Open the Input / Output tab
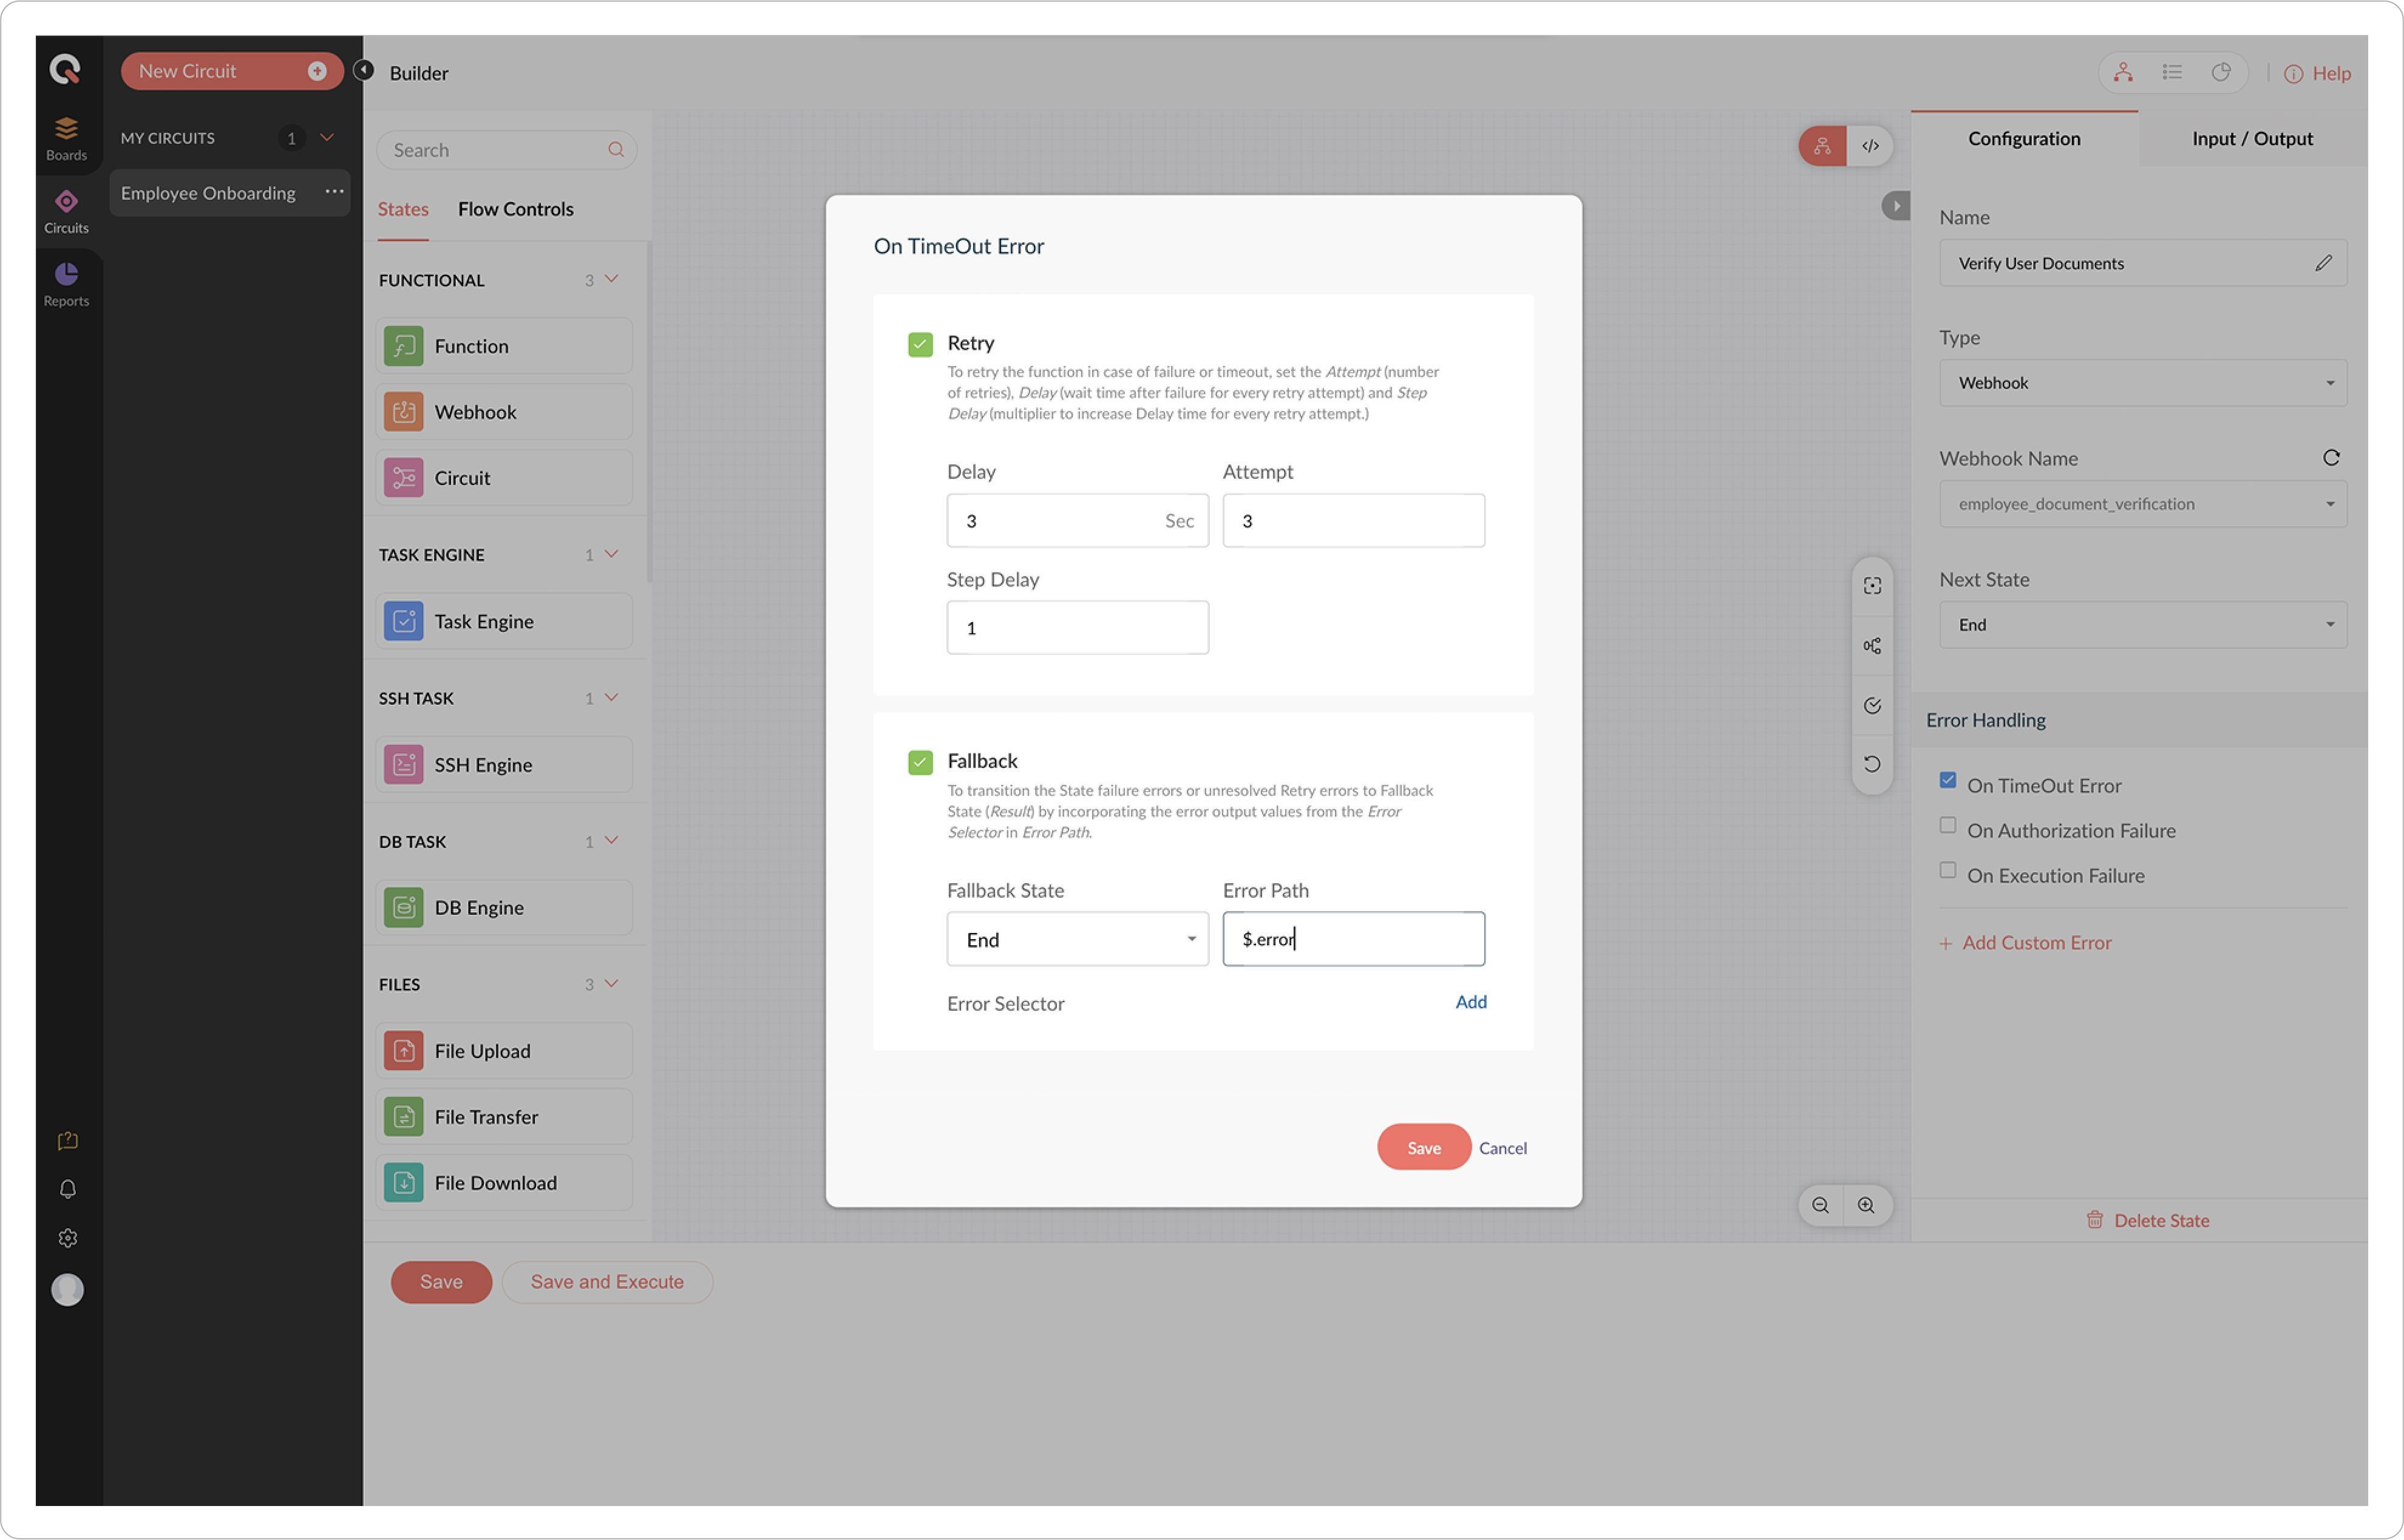 click(2251, 139)
